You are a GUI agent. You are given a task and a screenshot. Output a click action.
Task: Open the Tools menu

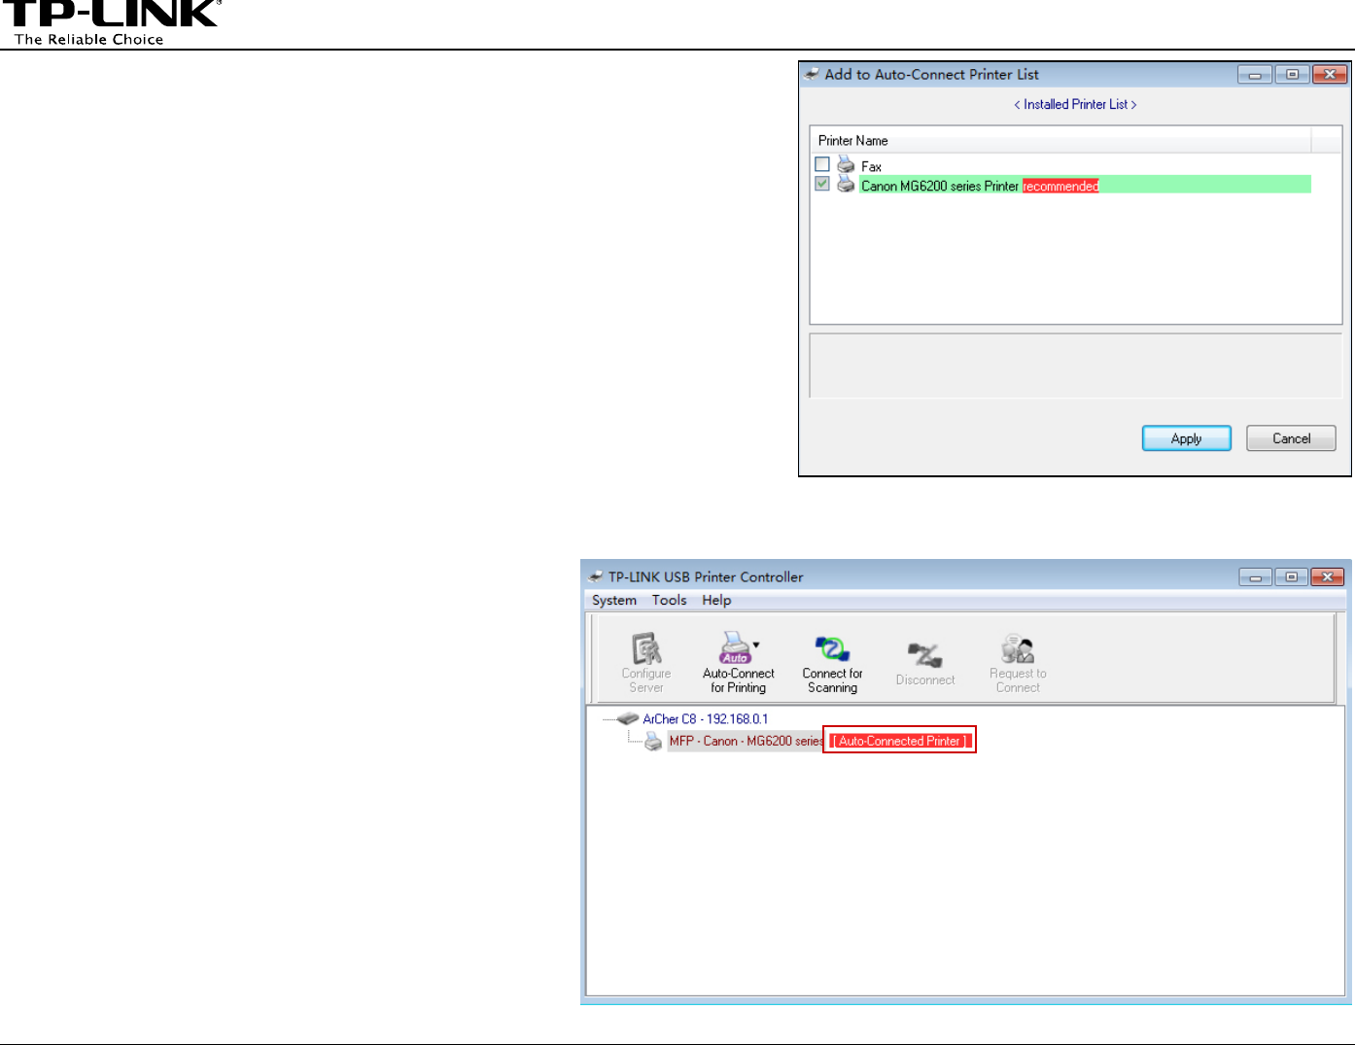[669, 600]
